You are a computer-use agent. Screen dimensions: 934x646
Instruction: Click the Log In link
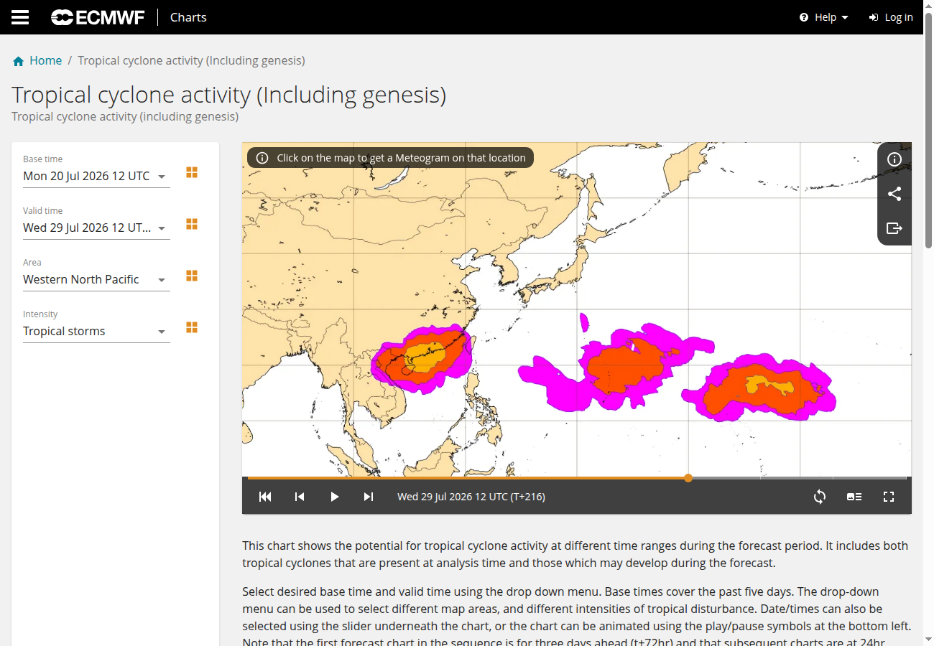click(891, 17)
